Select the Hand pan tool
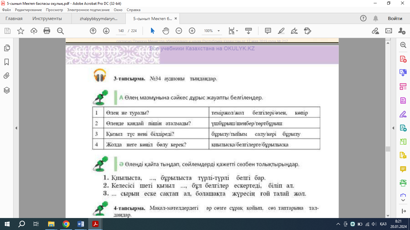 coord(166,31)
